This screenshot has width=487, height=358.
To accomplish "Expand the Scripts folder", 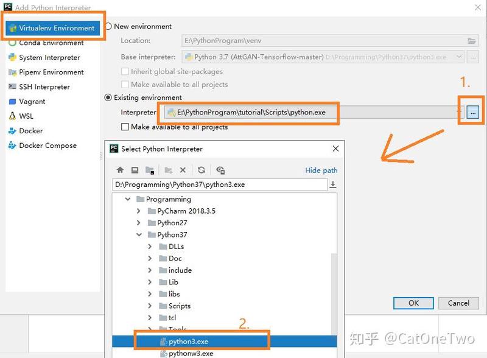I will pos(150,306).
